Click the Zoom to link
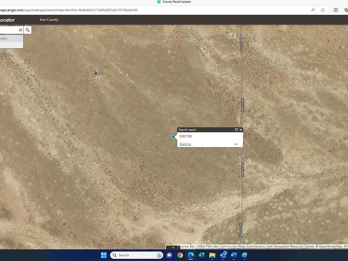 point(185,144)
